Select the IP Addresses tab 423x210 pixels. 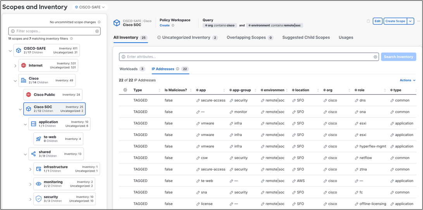[170, 69]
